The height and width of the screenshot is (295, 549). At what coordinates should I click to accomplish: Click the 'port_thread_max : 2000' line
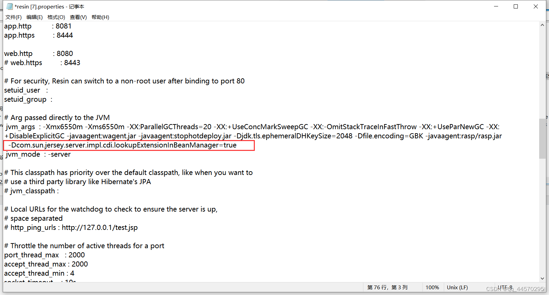(44, 255)
